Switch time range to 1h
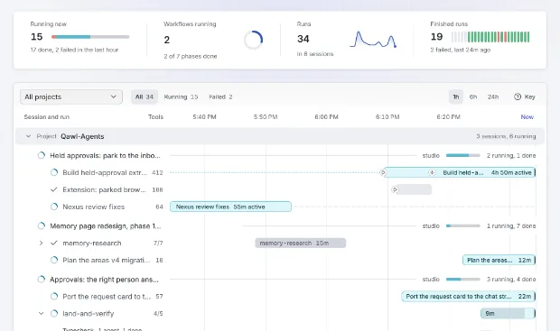Viewport: 560px width, 331px height. (456, 97)
